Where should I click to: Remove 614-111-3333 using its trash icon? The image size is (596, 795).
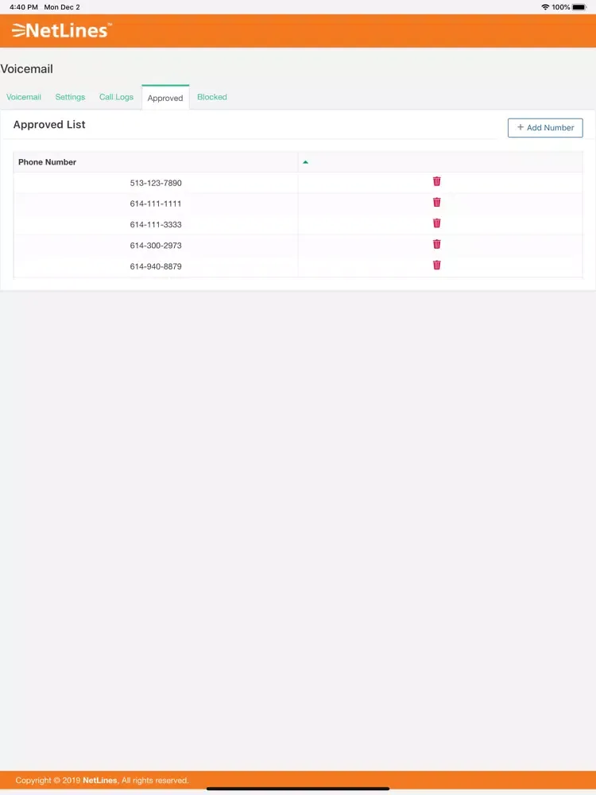(x=436, y=223)
